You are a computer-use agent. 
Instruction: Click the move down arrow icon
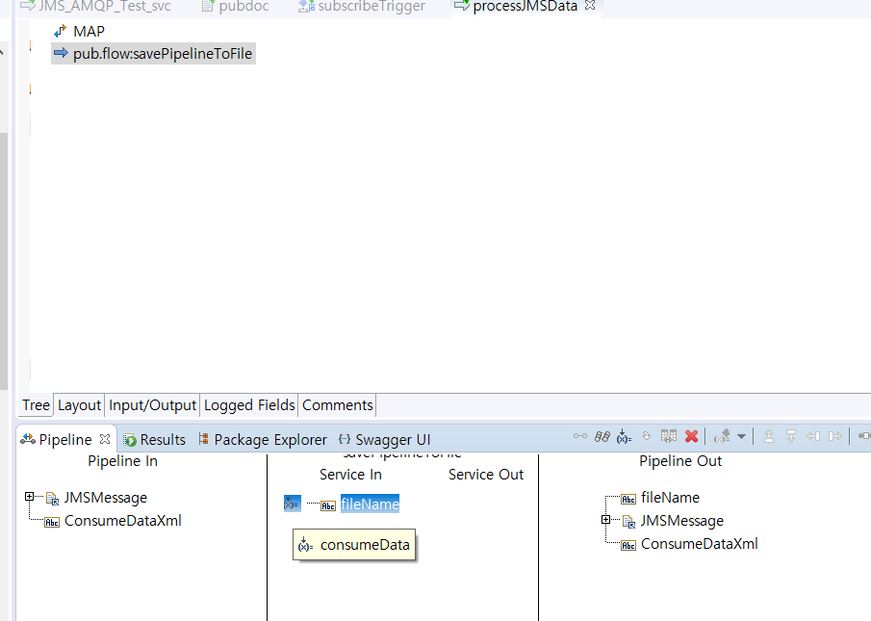[x=791, y=437]
